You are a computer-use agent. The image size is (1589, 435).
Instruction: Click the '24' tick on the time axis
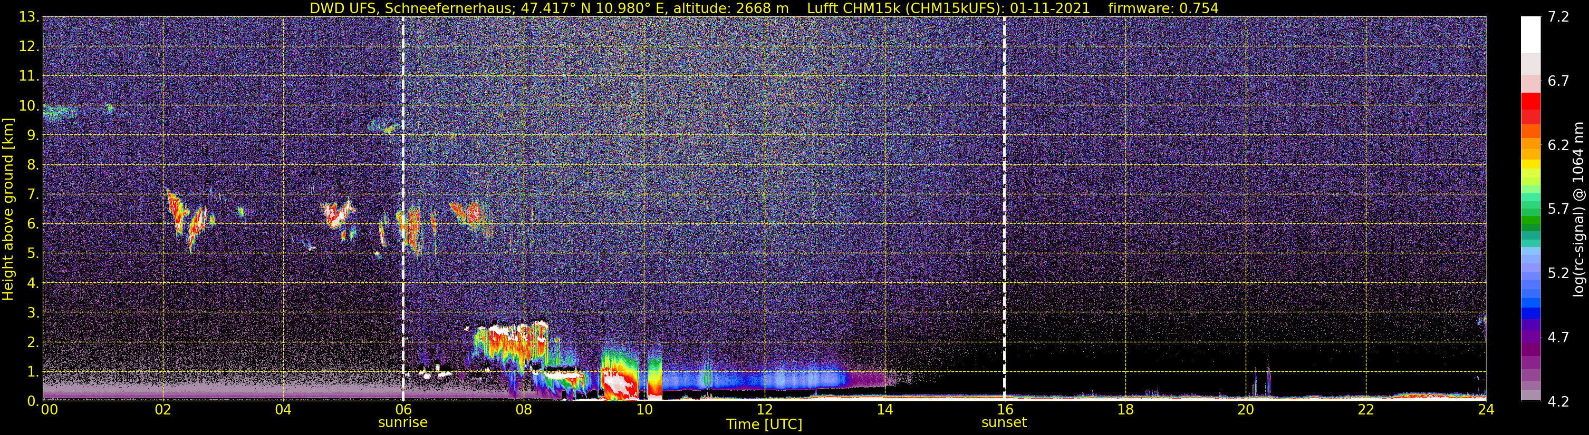pos(1486,410)
